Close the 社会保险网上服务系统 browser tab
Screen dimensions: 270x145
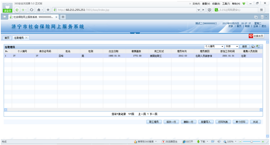coord(56,17)
